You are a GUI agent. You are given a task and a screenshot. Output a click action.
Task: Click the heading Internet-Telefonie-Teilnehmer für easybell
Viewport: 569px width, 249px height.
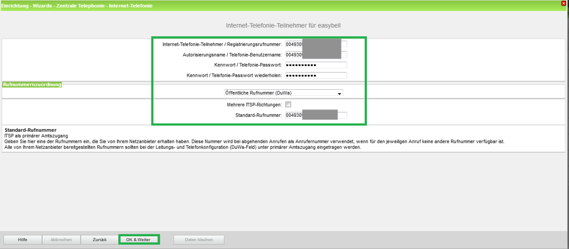click(284, 26)
